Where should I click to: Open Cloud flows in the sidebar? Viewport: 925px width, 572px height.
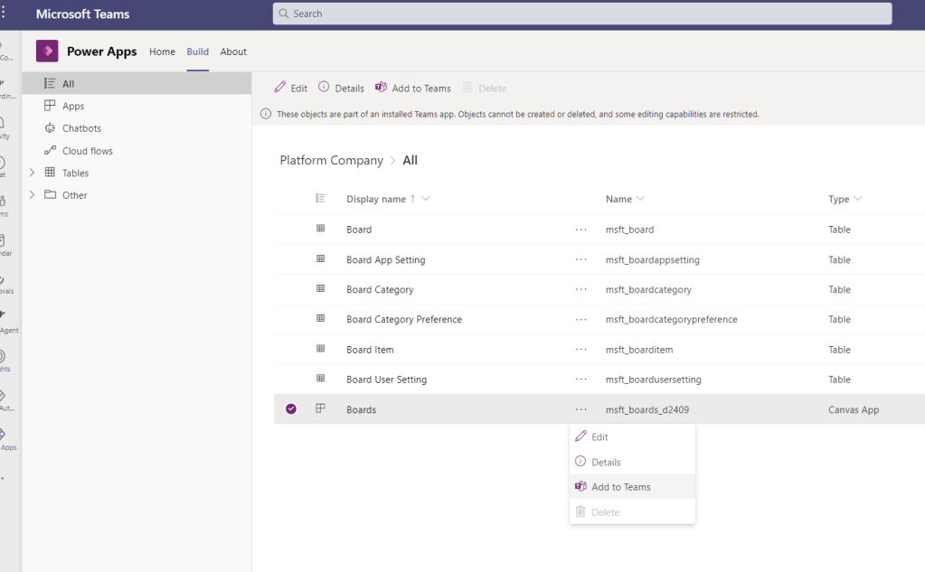[x=87, y=151]
